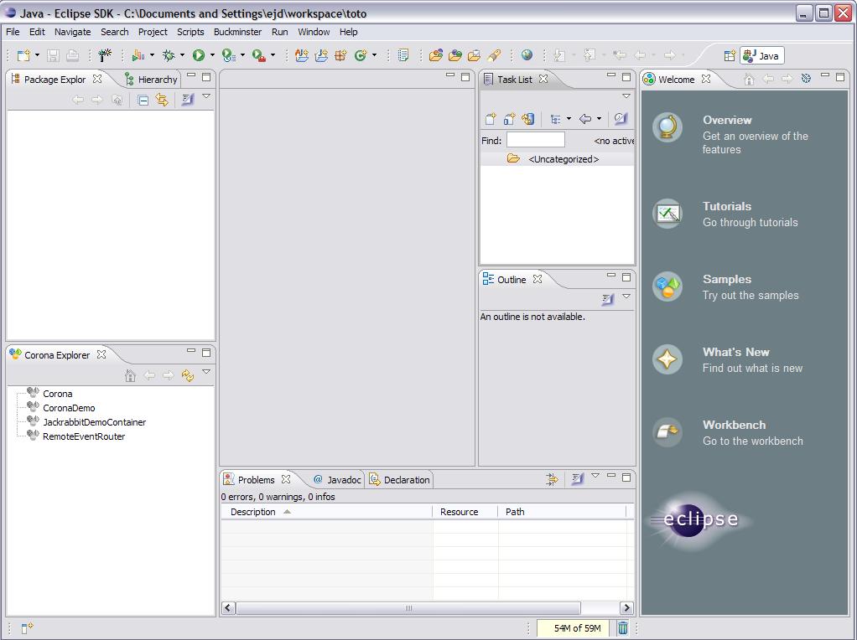Click the External Tools run icon with toolbox
Viewport: 857px width, 640px height.
pyautogui.click(x=258, y=55)
